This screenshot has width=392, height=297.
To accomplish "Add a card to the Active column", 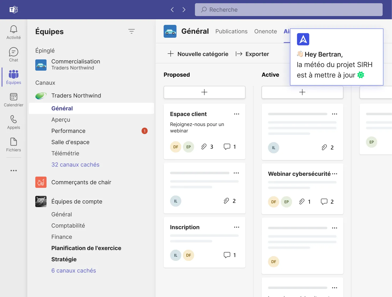I will [302, 92].
